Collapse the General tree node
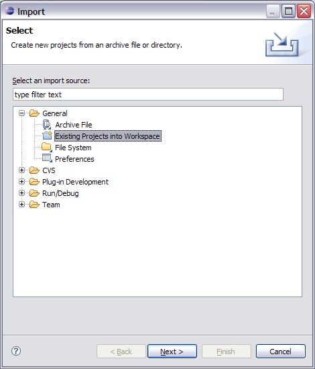This screenshot has height=369, width=315. pos(21,113)
